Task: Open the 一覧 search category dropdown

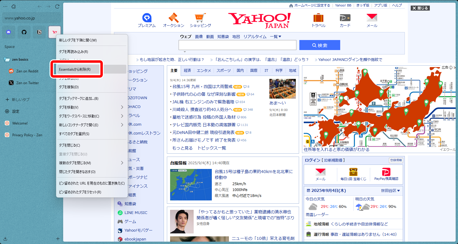Action: click(x=276, y=36)
